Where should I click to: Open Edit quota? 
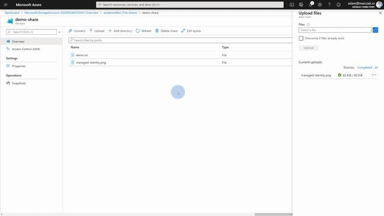click(x=191, y=31)
